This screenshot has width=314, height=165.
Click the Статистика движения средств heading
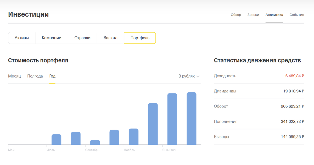pos(257,60)
